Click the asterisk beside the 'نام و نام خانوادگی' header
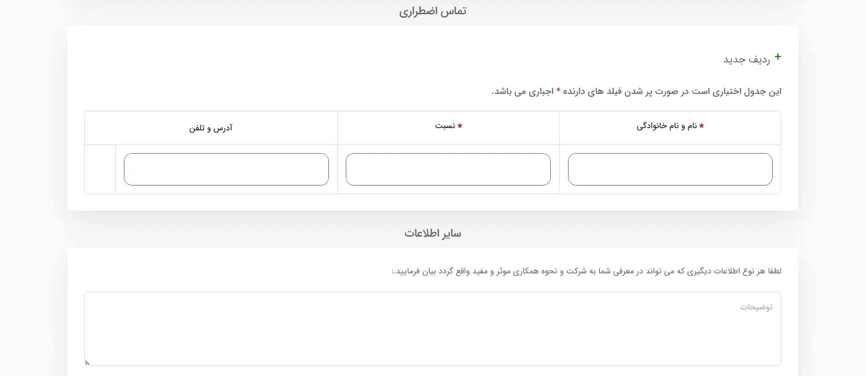This screenshot has width=866, height=376. click(702, 126)
